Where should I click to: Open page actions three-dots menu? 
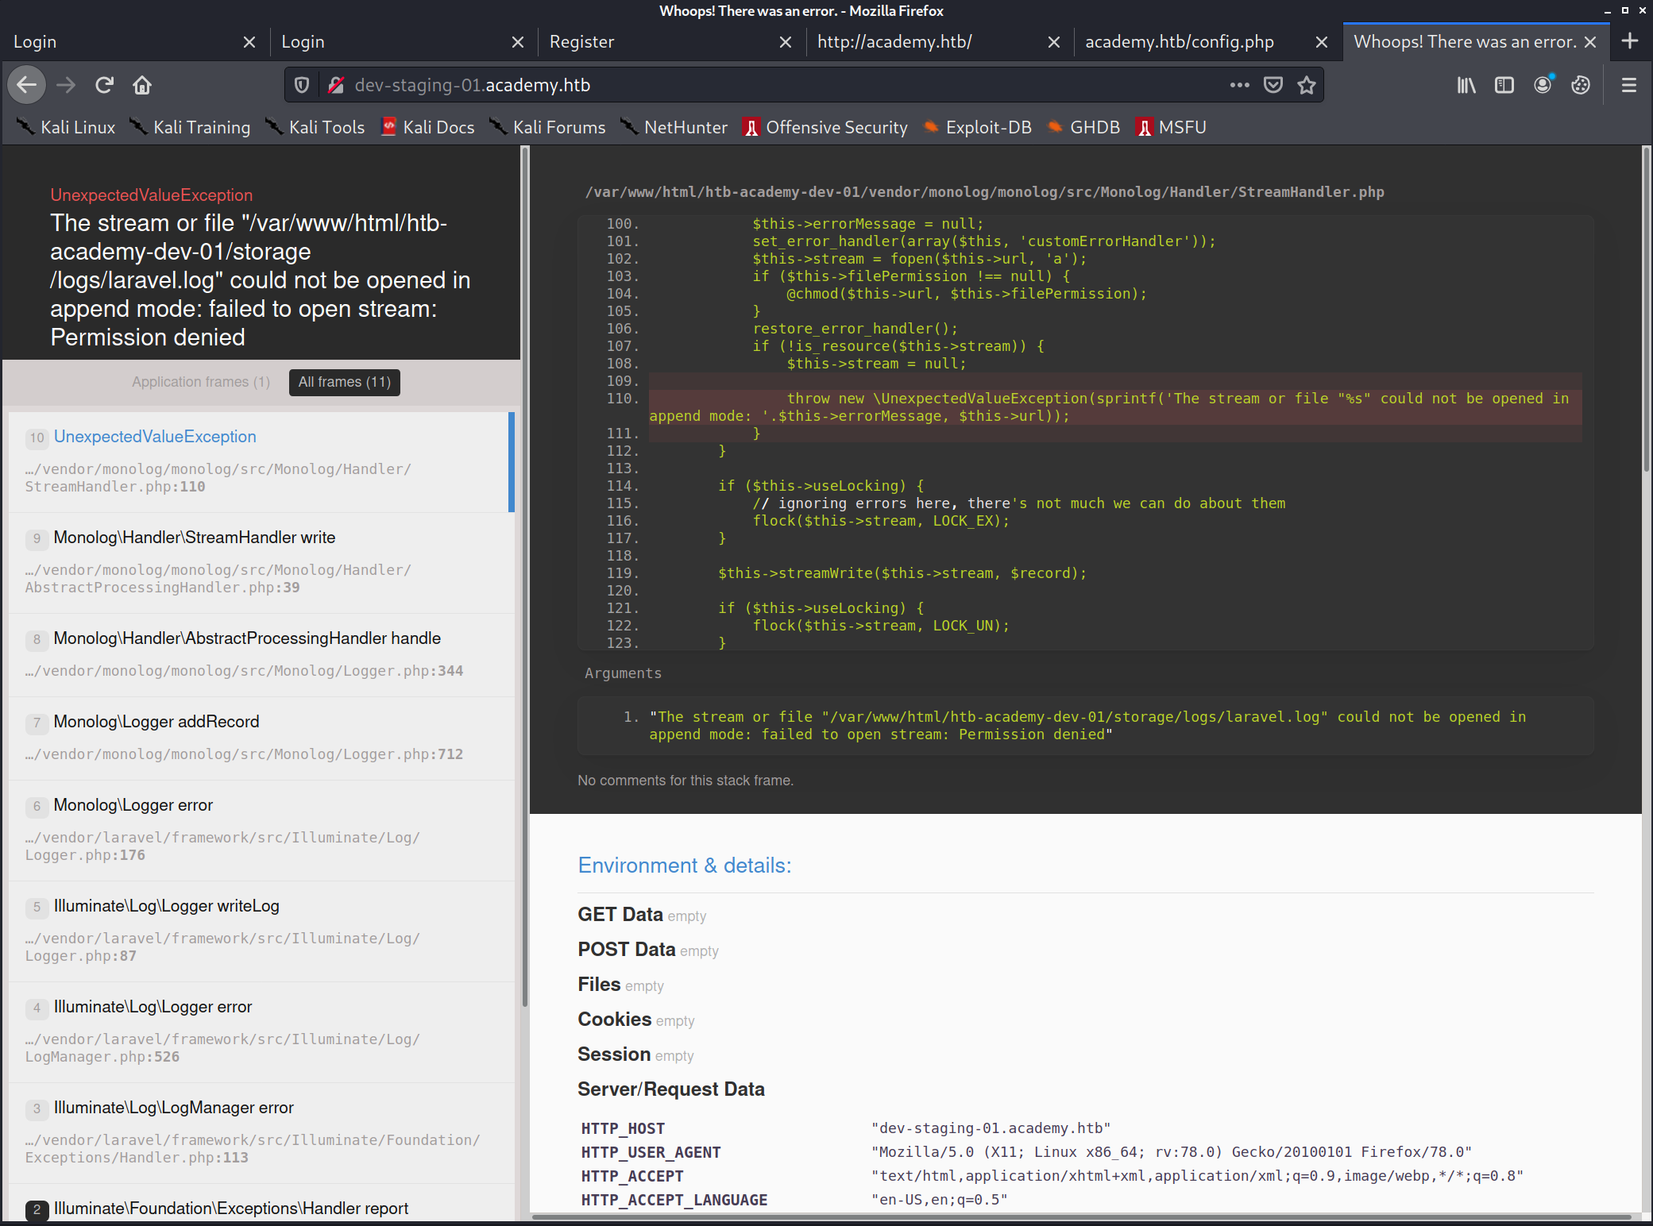pos(1239,85)
